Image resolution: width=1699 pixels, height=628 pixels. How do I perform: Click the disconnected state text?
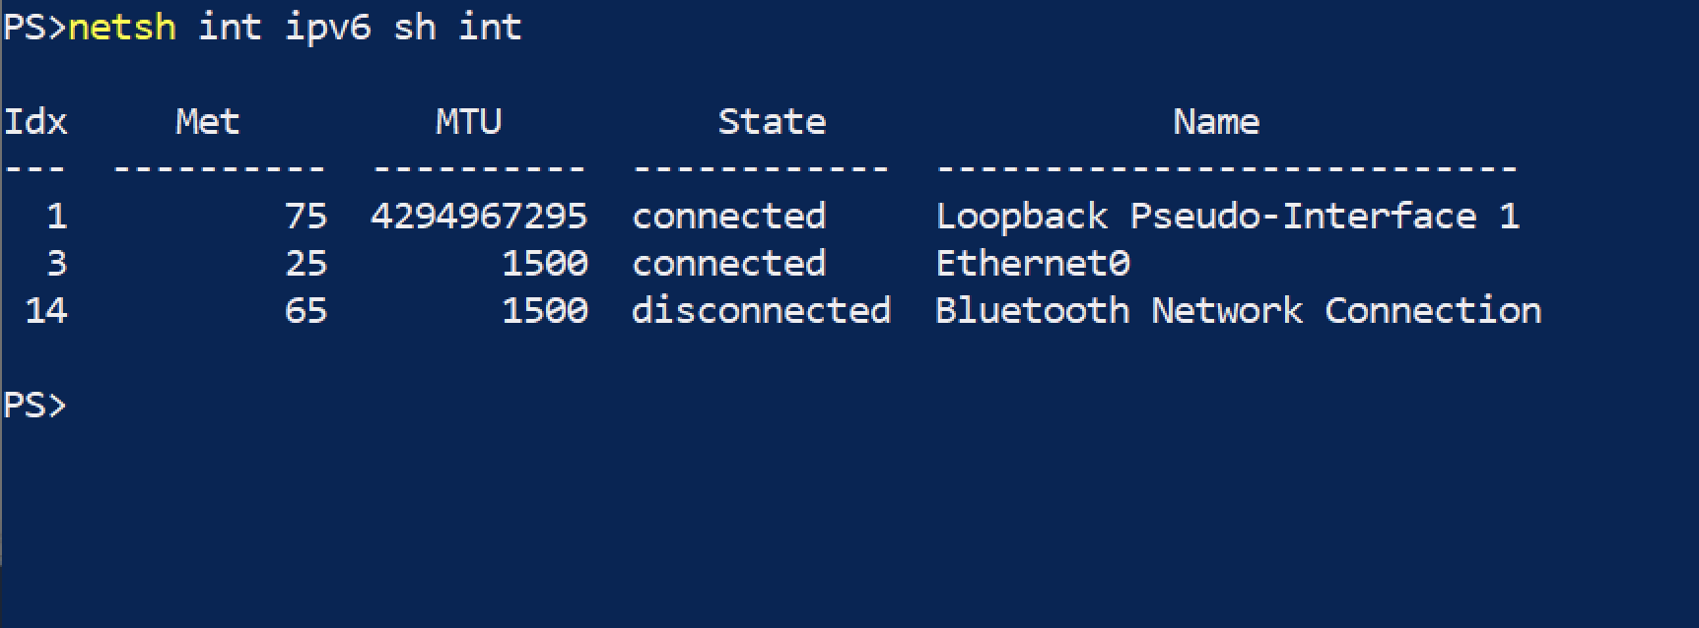[x=761, y=311]
